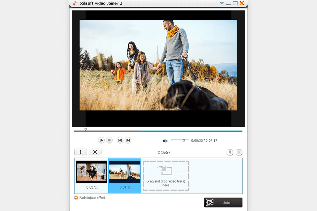This screenshot has height=211, width=317.
Task: Skip to the previous clip
Action: 120,140
